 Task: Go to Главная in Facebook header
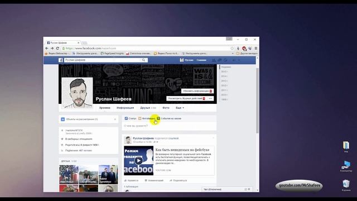201,60
